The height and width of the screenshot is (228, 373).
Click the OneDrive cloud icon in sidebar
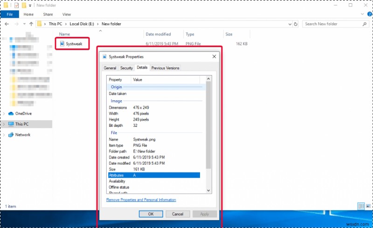(11, 113)
